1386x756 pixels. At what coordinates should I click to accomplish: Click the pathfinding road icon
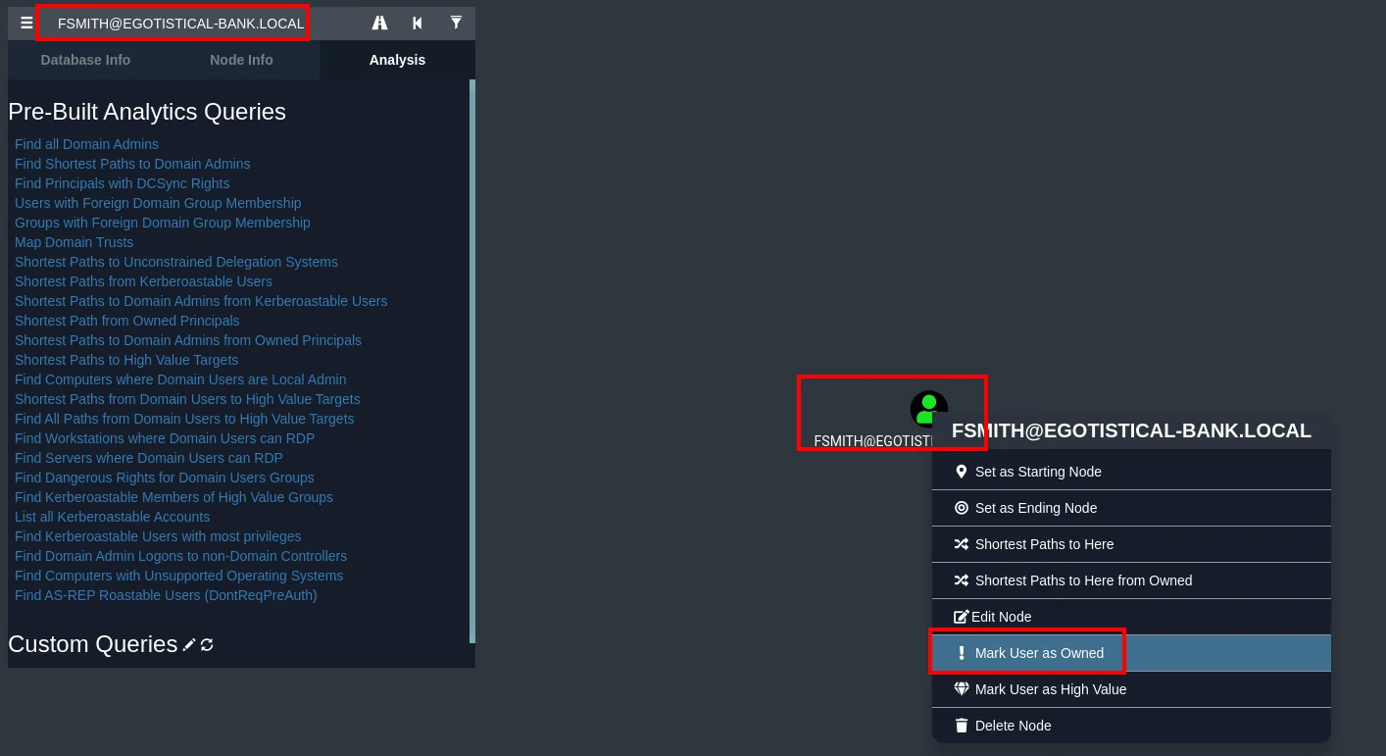coord(380,23)
